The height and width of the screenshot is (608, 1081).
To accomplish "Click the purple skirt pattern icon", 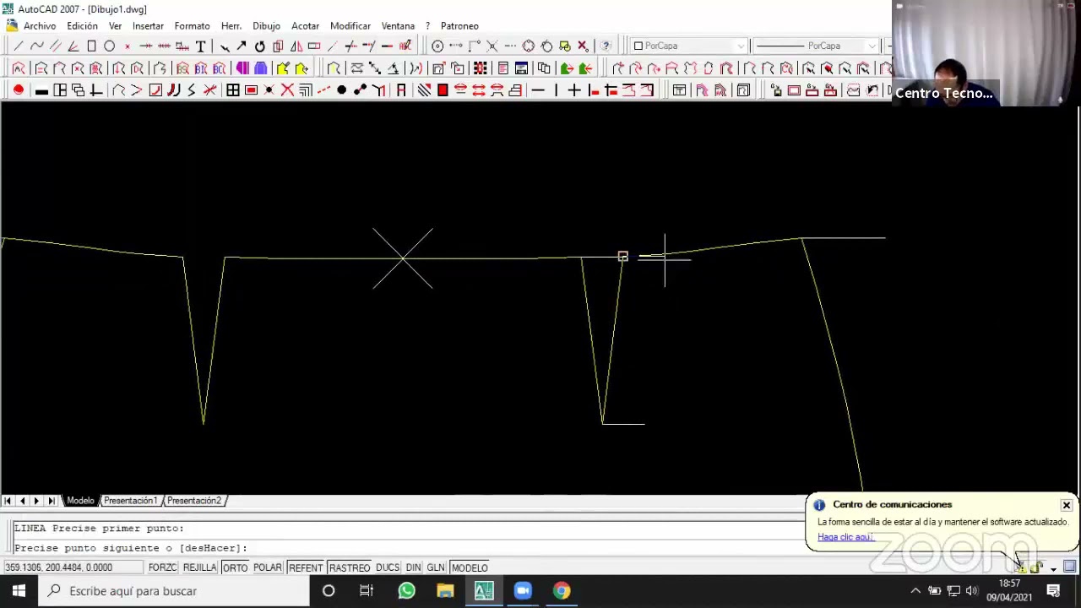I will tap(261, 68).
